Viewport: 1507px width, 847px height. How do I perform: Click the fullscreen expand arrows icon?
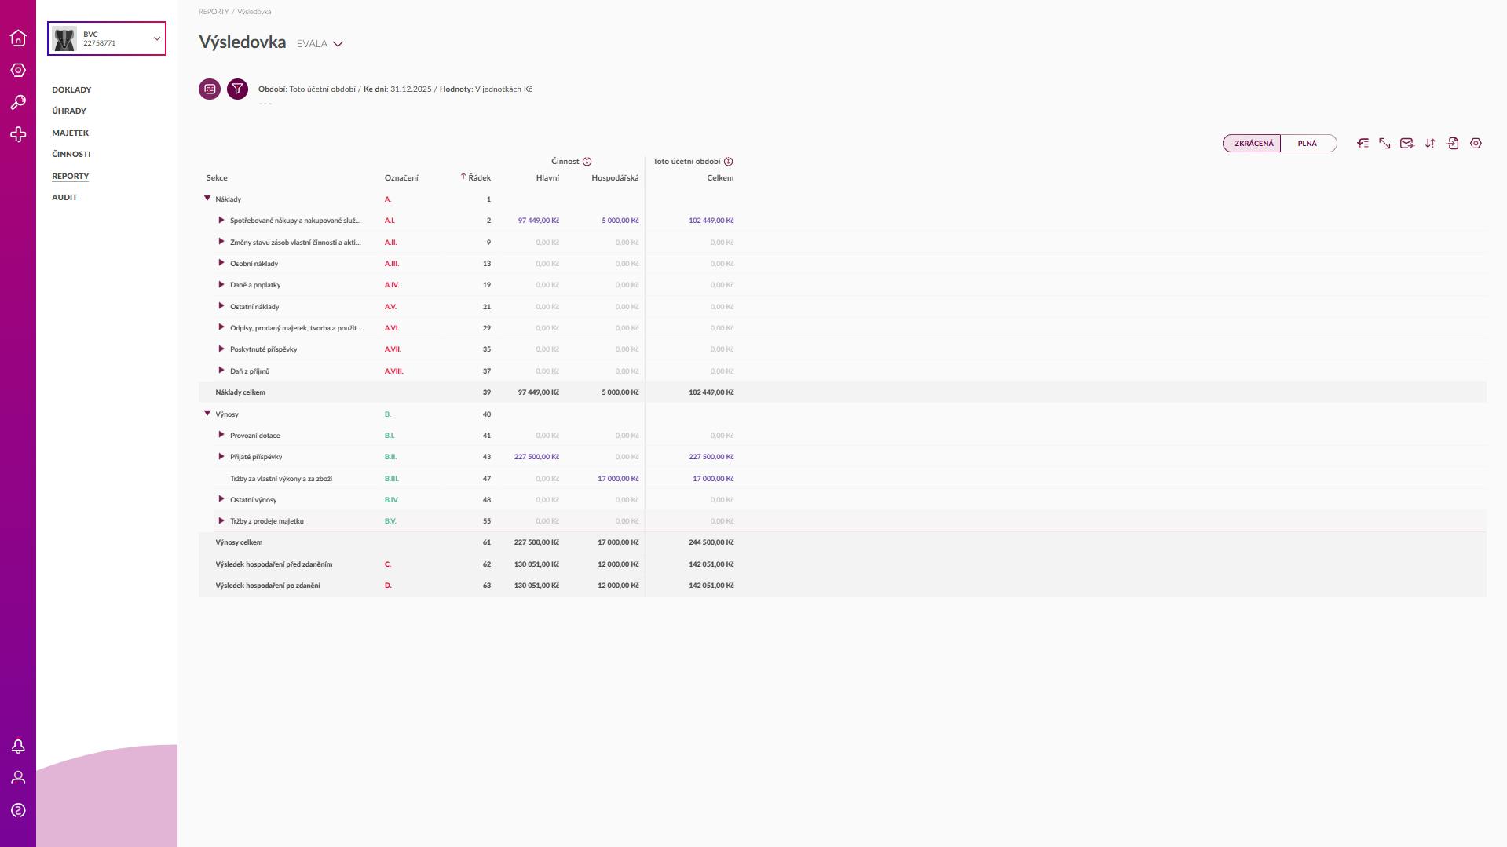click(1384, 144)
